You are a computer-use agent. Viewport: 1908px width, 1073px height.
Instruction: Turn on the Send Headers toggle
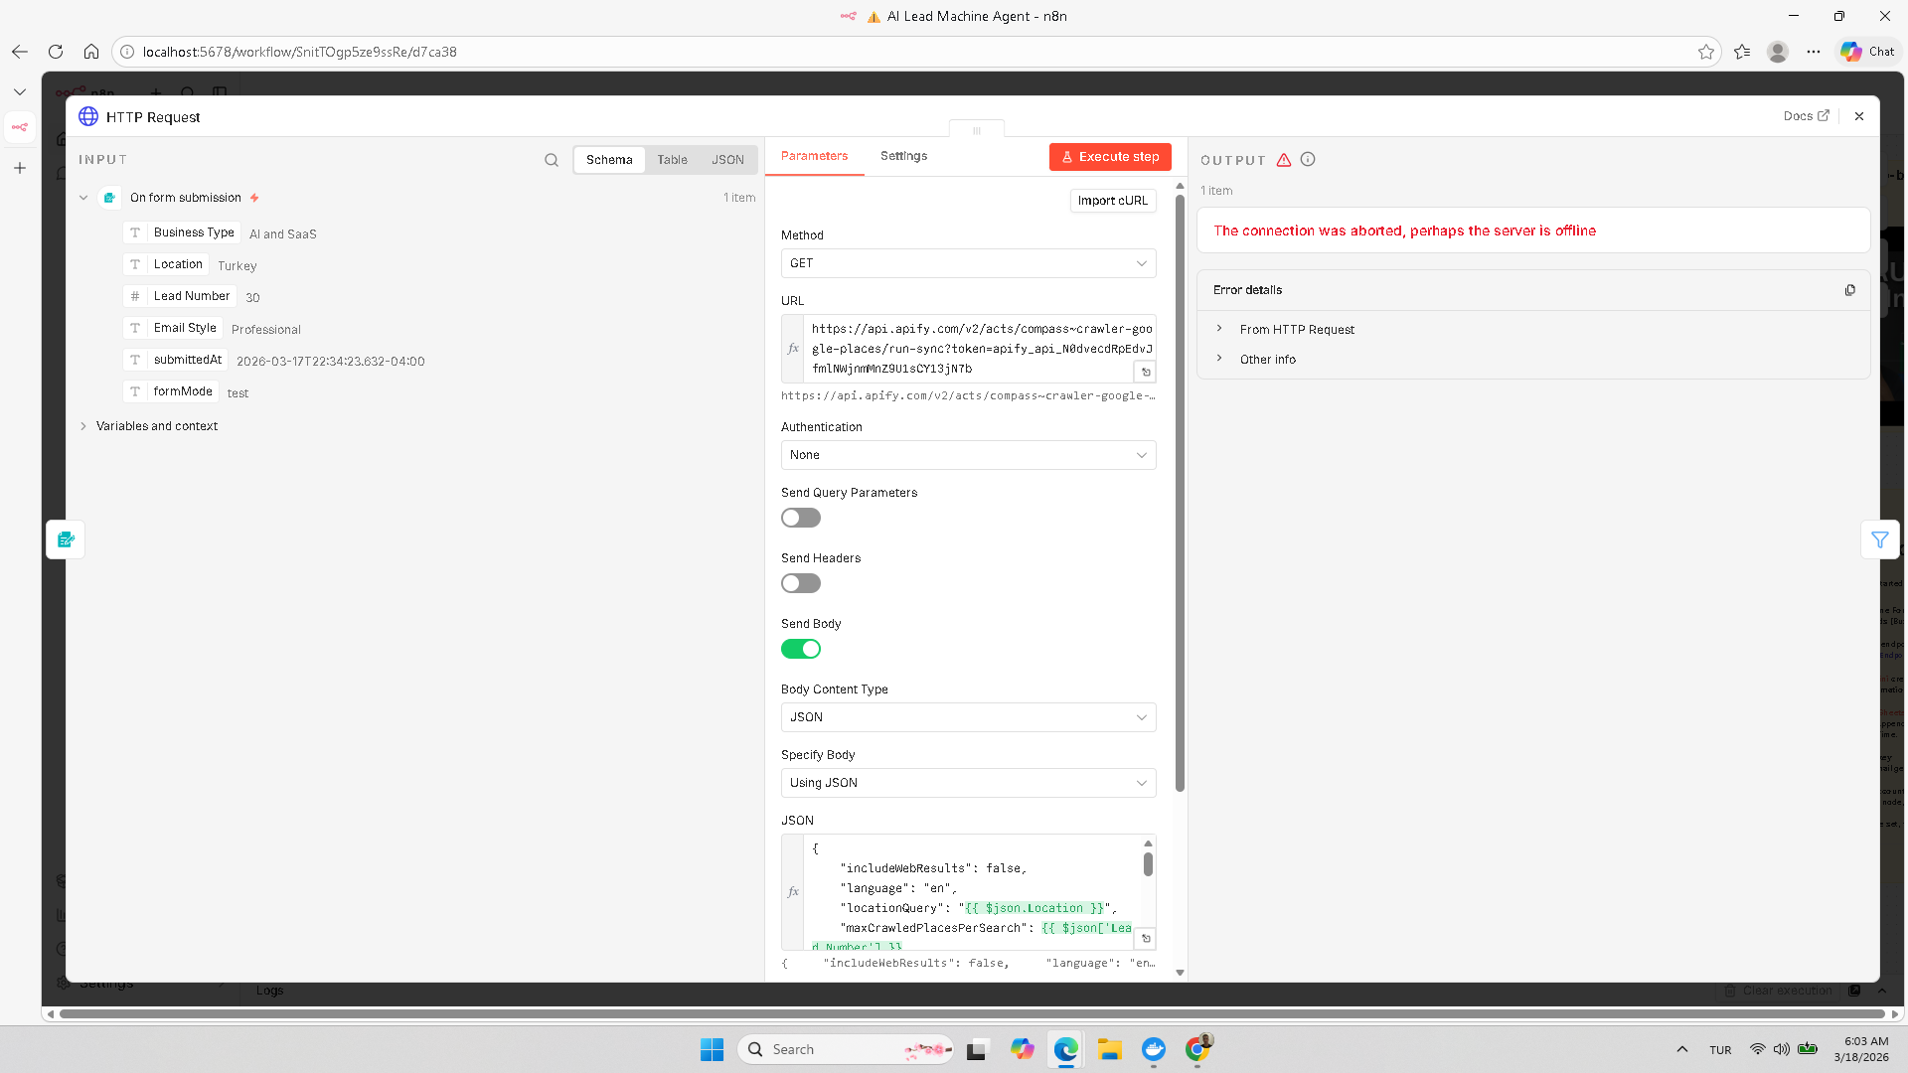point(800,583)
